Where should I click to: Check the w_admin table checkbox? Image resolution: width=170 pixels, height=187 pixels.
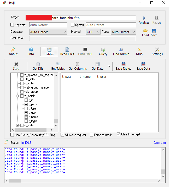click(x=22, y=96)
